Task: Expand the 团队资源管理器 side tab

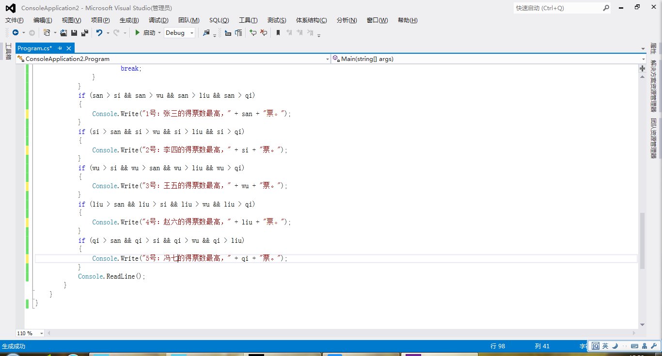Action: coord(653,138)
